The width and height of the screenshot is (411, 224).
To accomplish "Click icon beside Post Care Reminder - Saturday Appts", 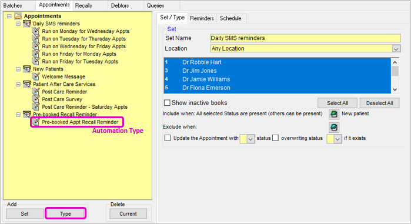I will point(36,107).
